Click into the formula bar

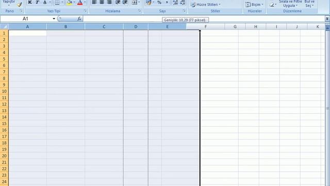(x=204, y=19)
